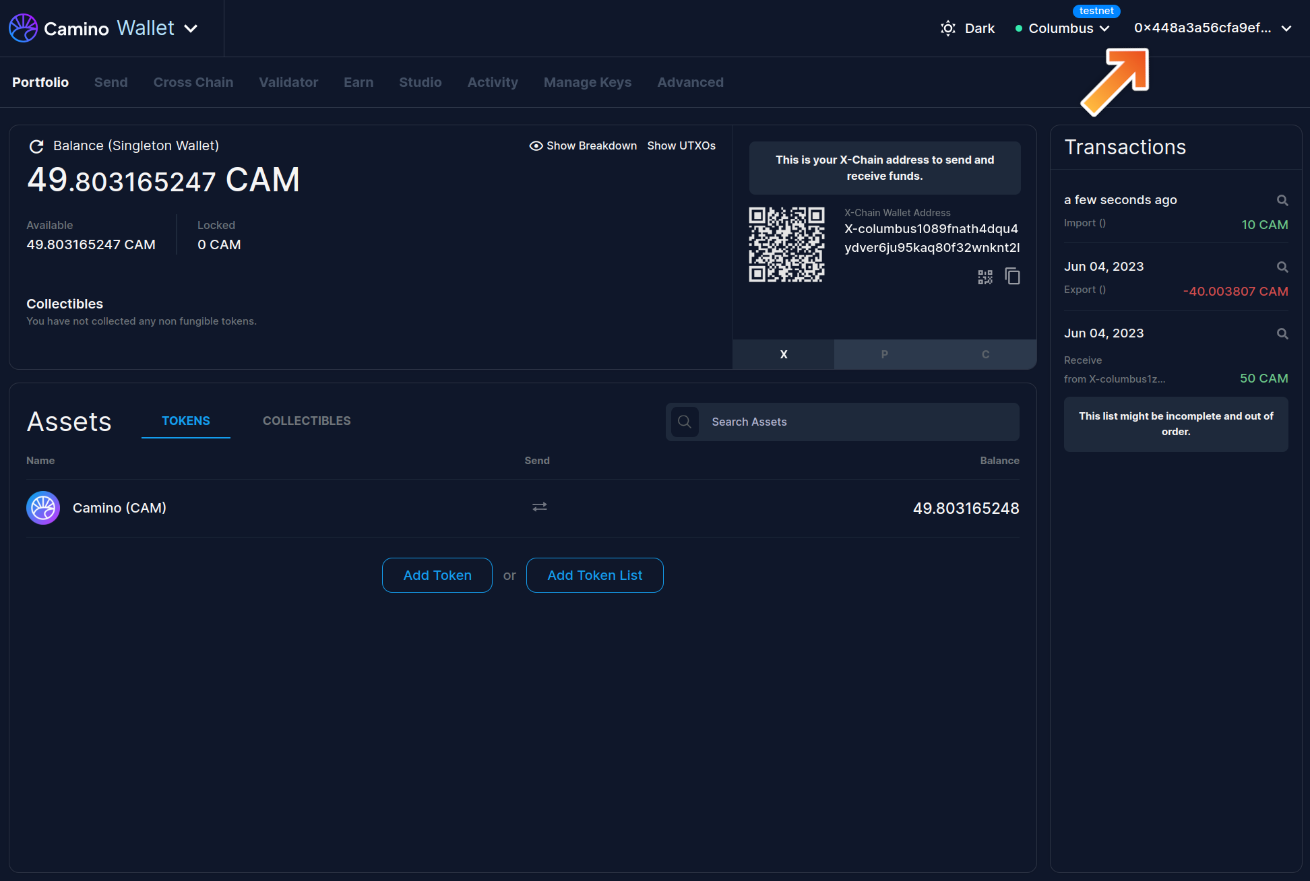Click the Add Token button
The height and width of the screenshot is (881, 1310).
(437, 575)
